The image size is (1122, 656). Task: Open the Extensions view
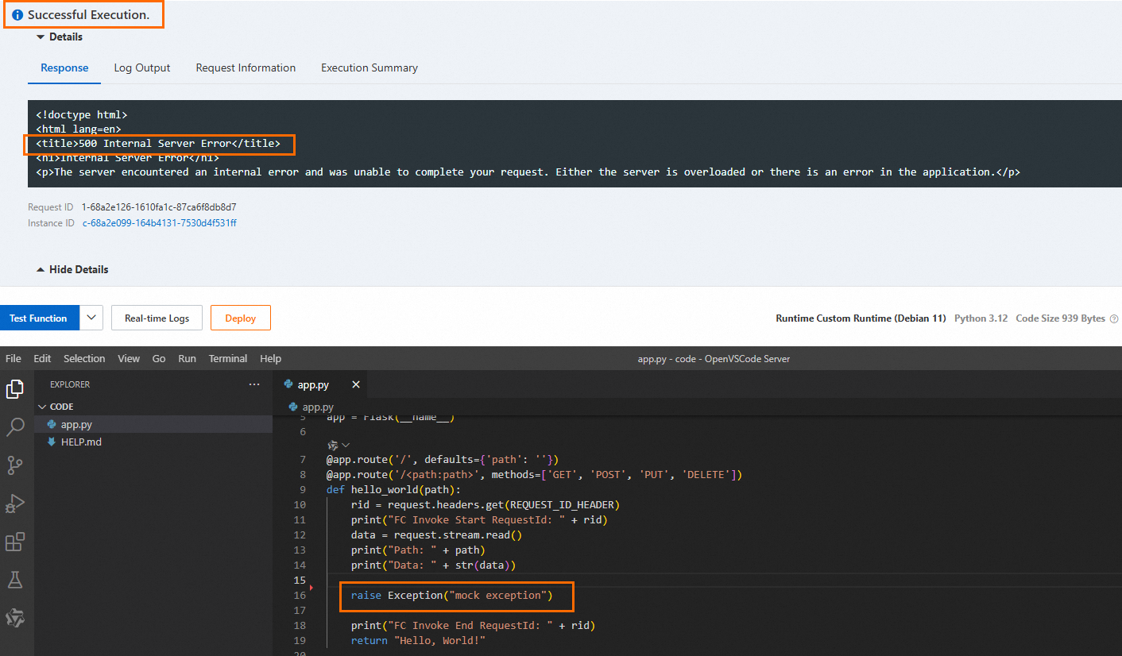tap(15, 542)
